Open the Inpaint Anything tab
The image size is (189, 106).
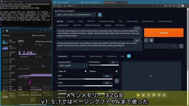pos(165,21)
